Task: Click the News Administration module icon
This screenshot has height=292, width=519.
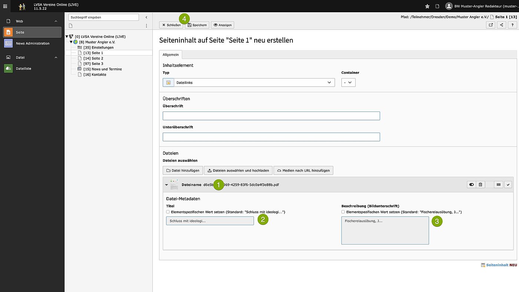Action: (x=9, y=43)
